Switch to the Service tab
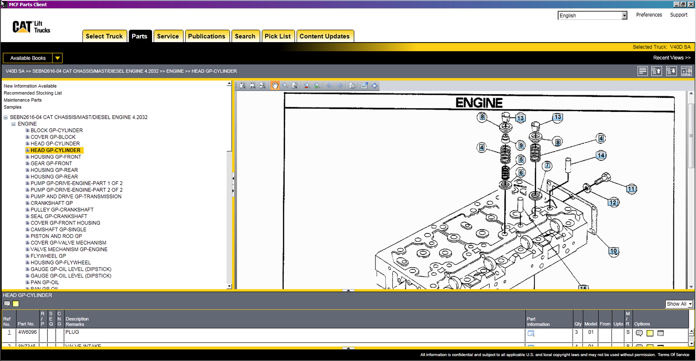Screen dimensions: 696x361 point(168,36)
